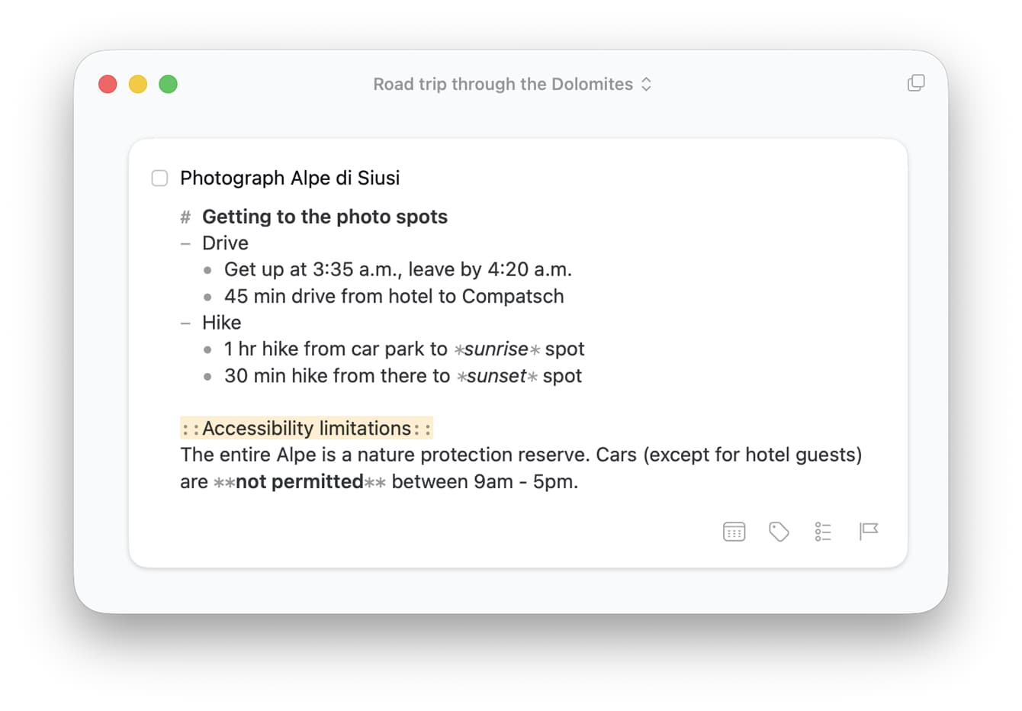Check off 'Photograph Alpe di Siusi'
Viewport: 1022px width, 711px height.
tap(159, 178)
